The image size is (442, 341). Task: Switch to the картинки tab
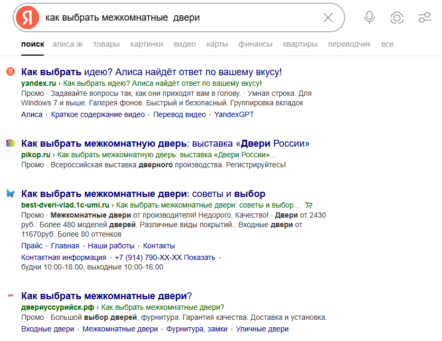click(147, 44)
